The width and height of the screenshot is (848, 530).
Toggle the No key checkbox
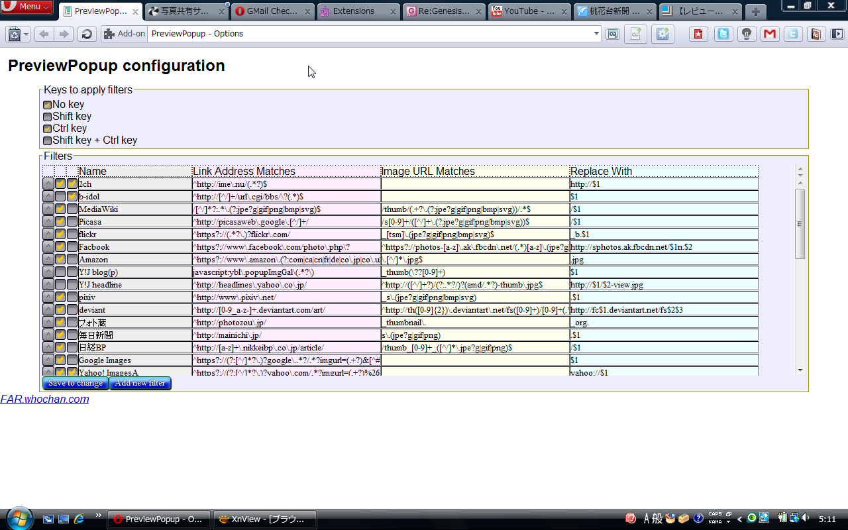pyautogui.click(x=47, y=105)
